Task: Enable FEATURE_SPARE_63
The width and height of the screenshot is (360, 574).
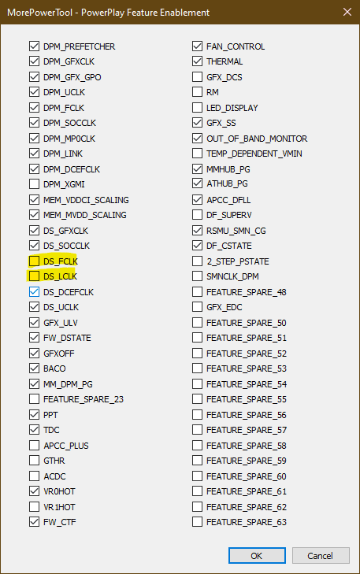Action: (197, 522)
